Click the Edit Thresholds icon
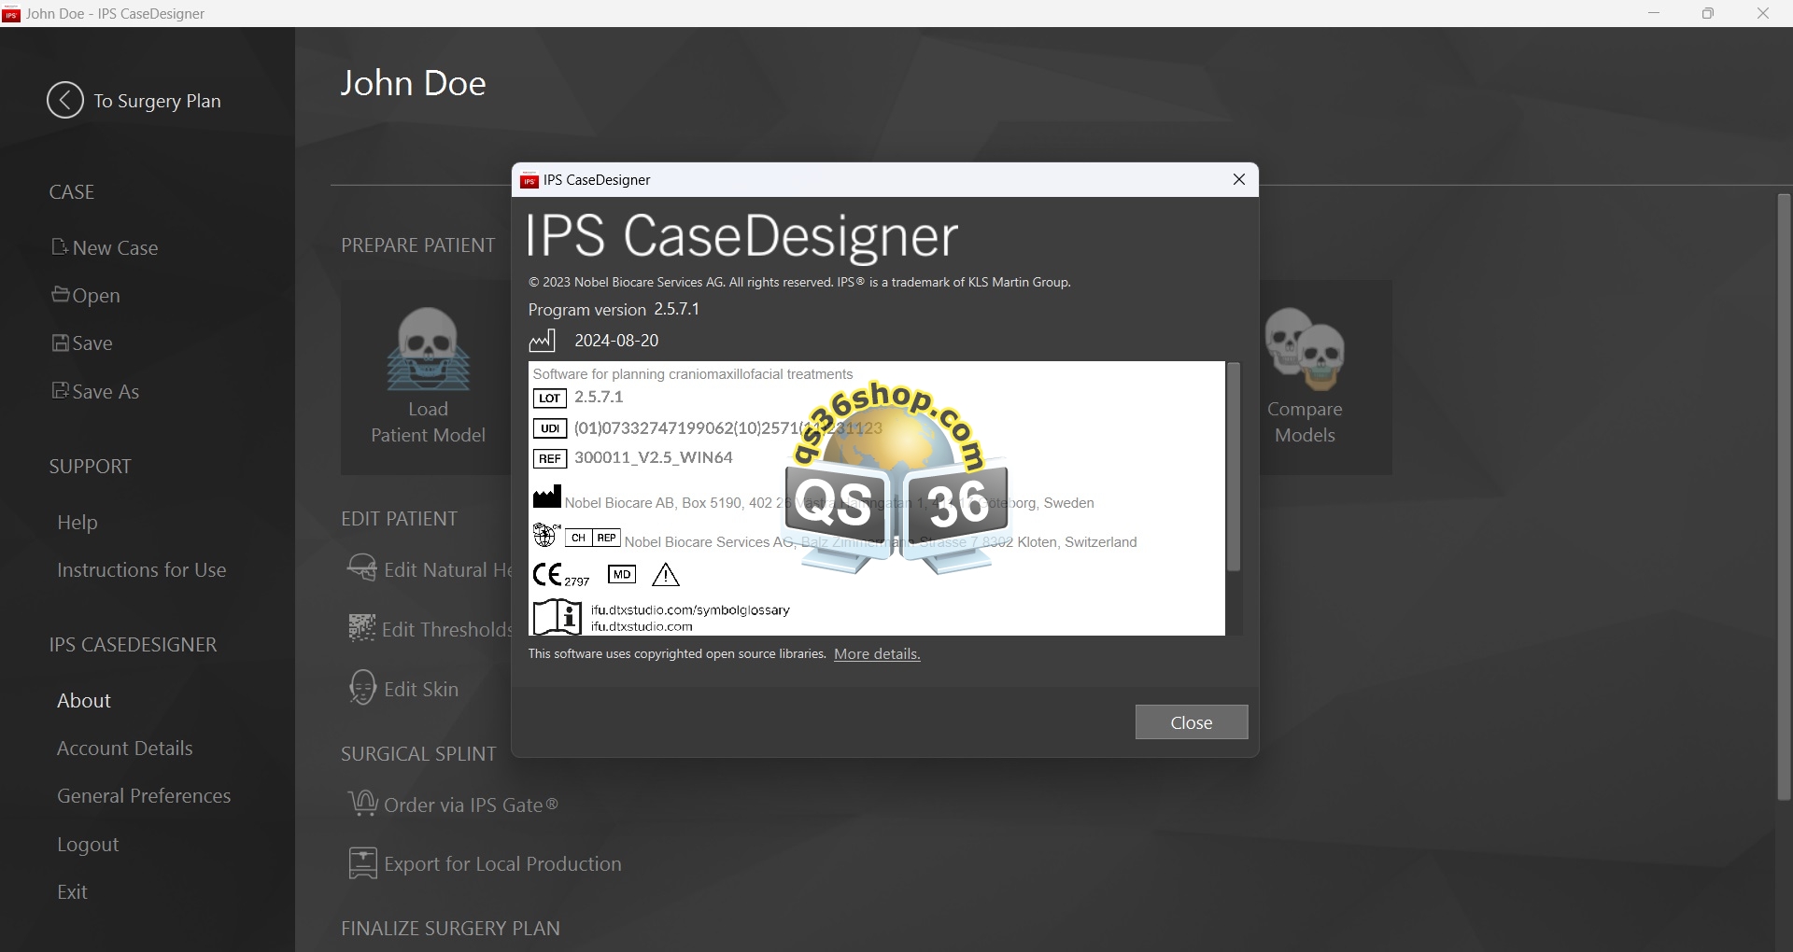Image resolution: width=1793 pixels, height=952 pixels. point(361,628)
